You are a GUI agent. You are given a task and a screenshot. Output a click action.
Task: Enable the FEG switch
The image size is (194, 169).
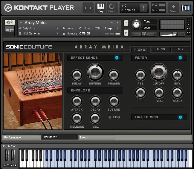pos(110,117)
